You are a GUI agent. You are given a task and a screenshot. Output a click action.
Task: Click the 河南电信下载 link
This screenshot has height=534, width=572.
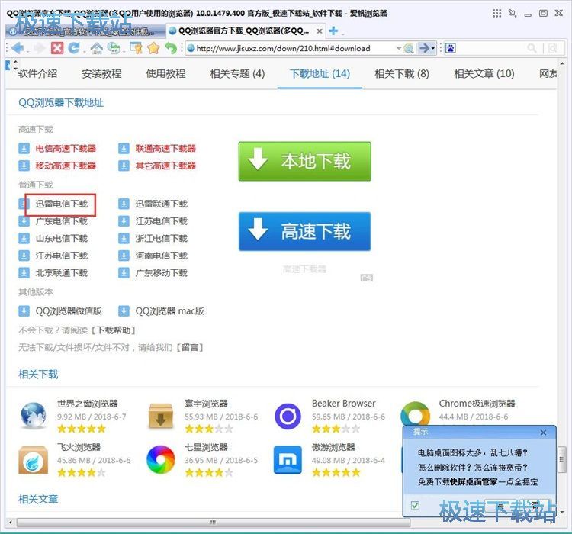(162, 256)
